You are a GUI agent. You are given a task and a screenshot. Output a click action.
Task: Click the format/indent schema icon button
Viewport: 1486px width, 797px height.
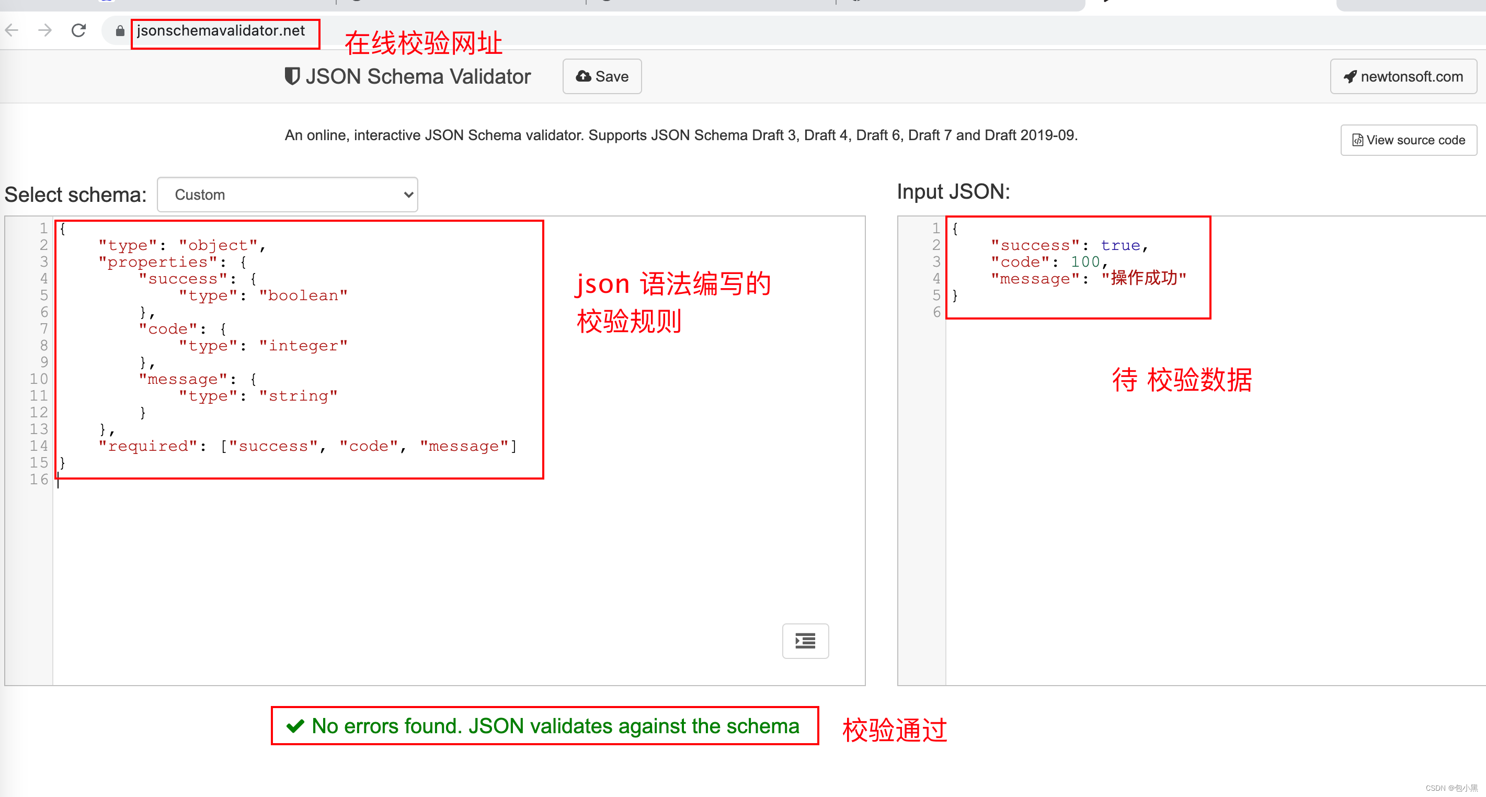pos(805,641)
